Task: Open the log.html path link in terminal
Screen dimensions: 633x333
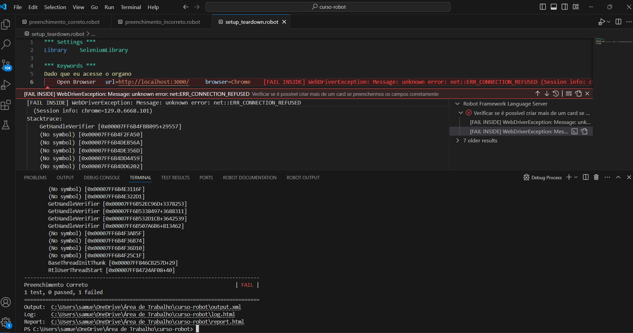Action: coord(143,314)
